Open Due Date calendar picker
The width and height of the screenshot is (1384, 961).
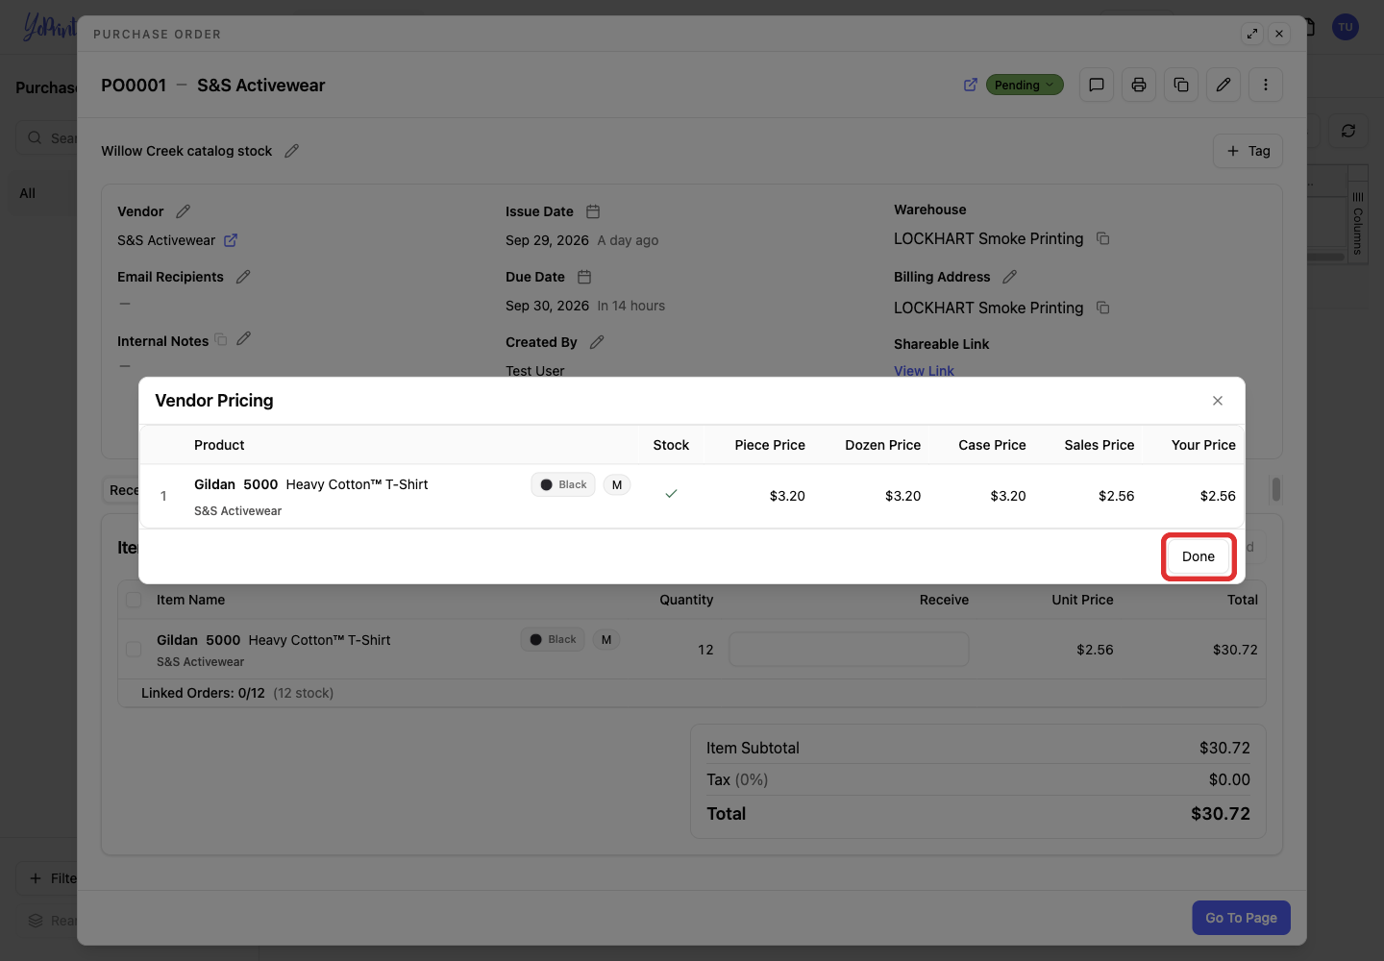(584, 277)
